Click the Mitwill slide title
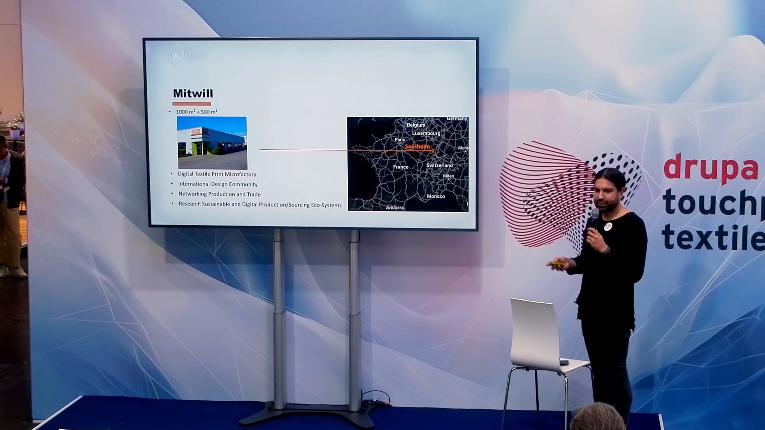Screen dimensions: 765x430 [193, 94]
